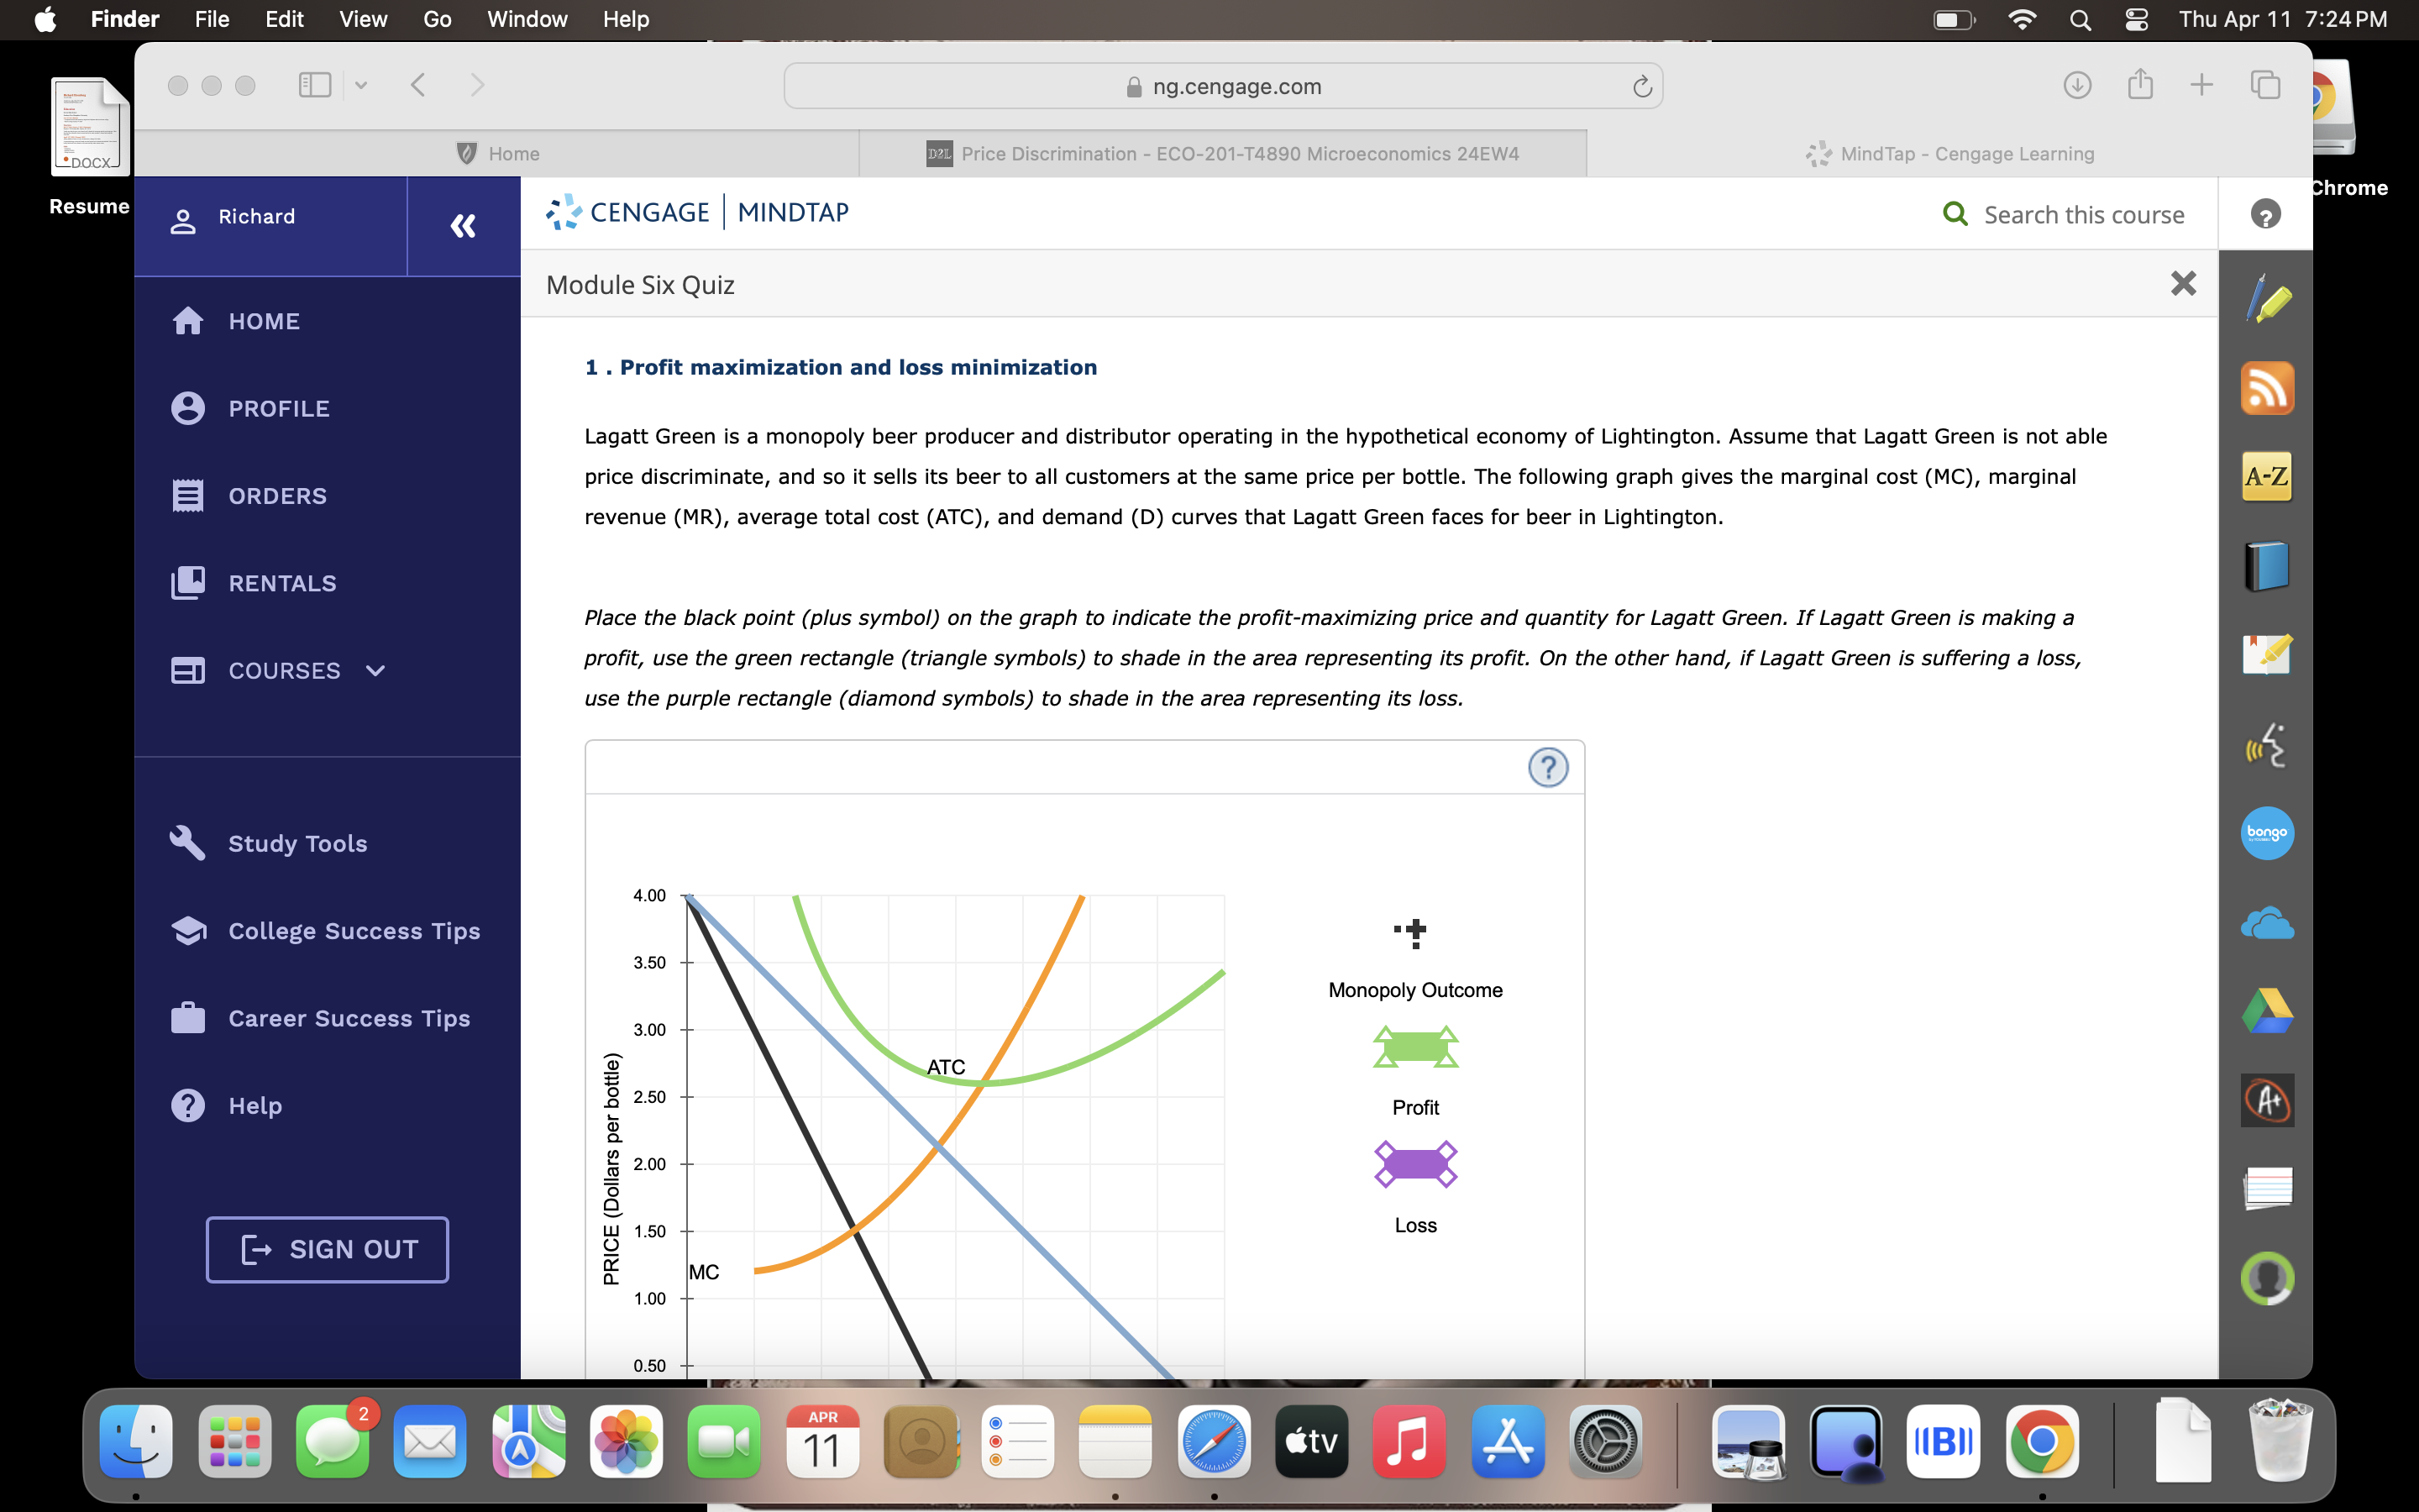Click the SIGN OUT button
This screenshot has width=2419, height=1512.
(x=327, y=1249)
